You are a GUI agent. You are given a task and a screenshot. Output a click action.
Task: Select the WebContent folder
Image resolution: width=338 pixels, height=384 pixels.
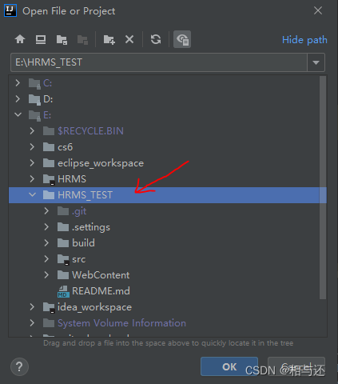101,275
